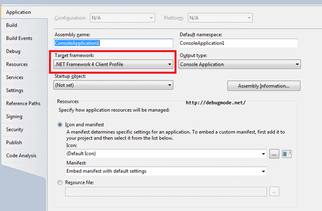The width and height of the screenshot is (322, 211).
Task: Open the Code Analysis tab
Action: click(x=21, y=155)
